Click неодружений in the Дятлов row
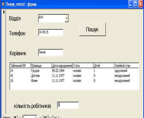144x118 pixels. coord(122,76)
